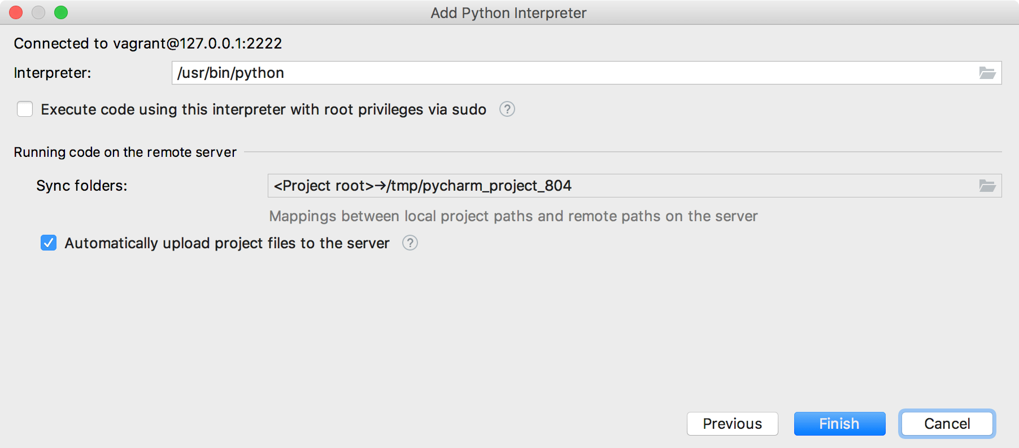Close the dialog with the red window button

(x=16, y=12)
